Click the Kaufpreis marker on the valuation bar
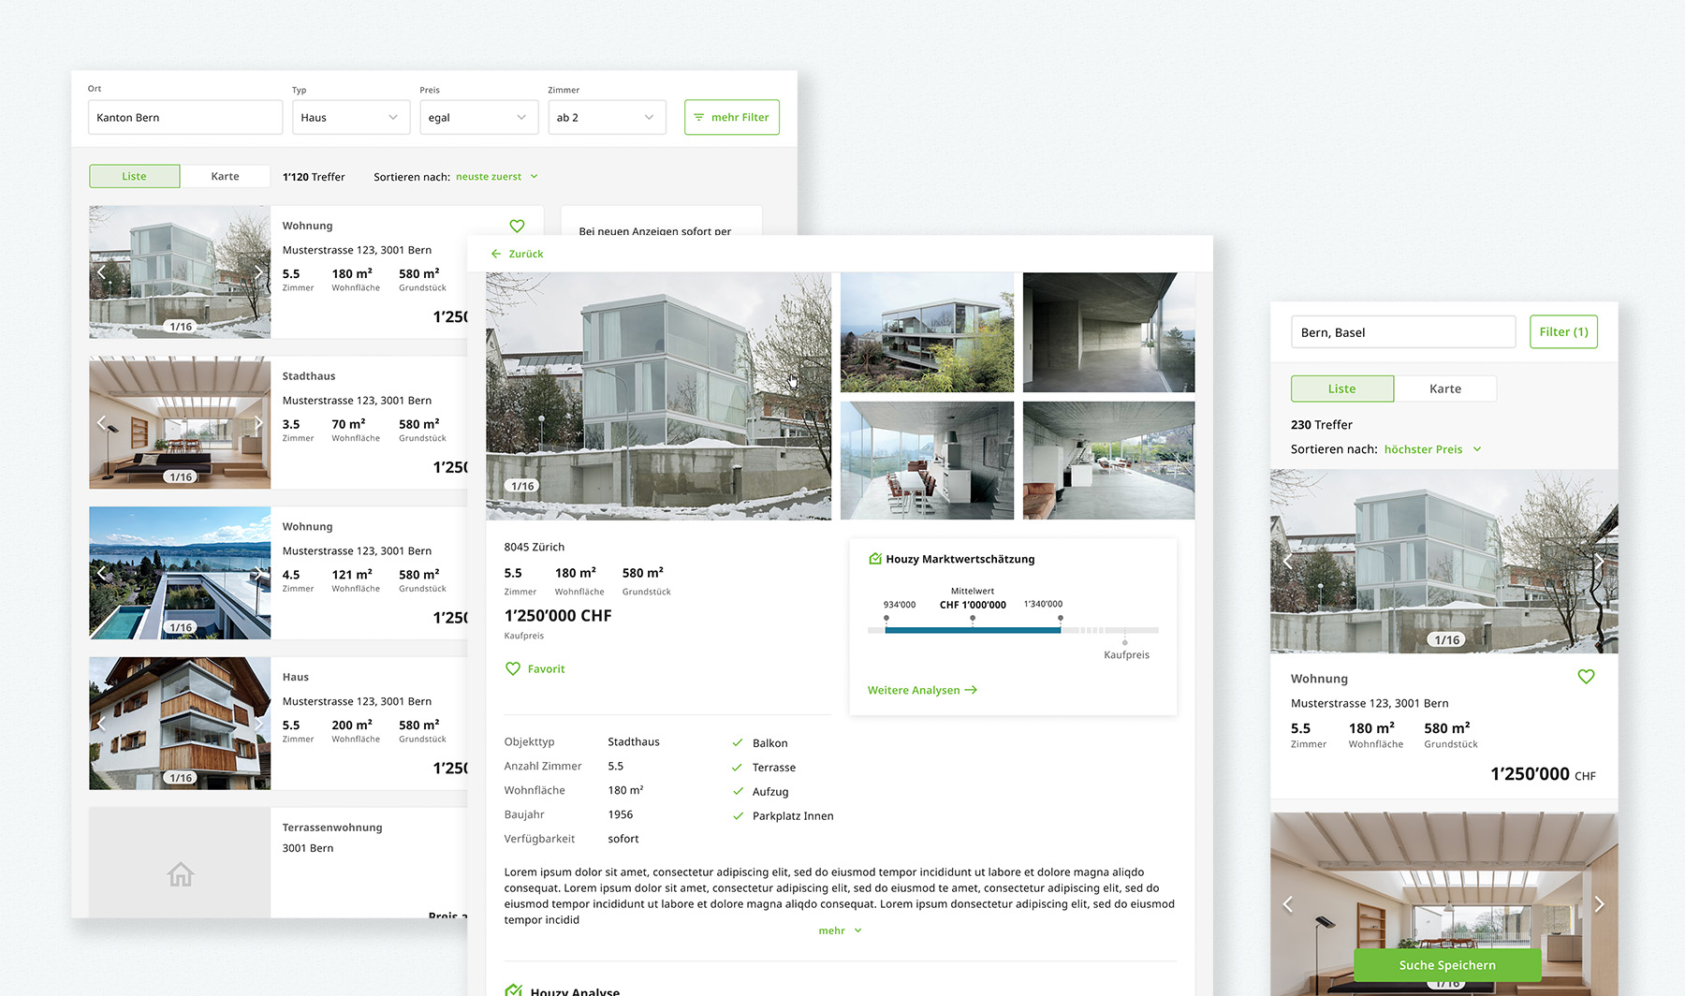 1125,642
